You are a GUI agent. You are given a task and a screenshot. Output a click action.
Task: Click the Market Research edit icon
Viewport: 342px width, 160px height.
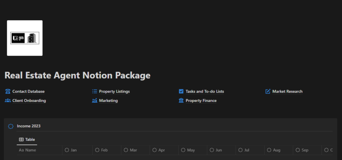[268, 91]
